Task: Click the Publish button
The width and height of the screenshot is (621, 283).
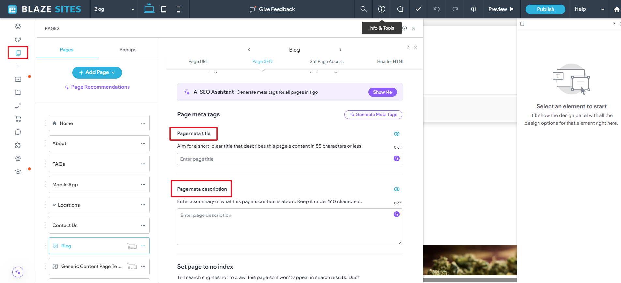Action: (x=545, y=9)
